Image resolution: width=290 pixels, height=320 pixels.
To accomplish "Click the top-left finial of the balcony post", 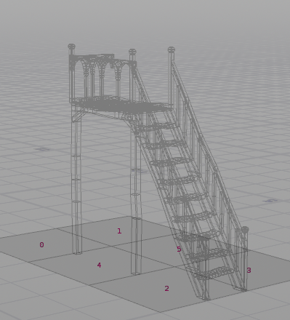I will pyautogui.click(x=71, y=47).
